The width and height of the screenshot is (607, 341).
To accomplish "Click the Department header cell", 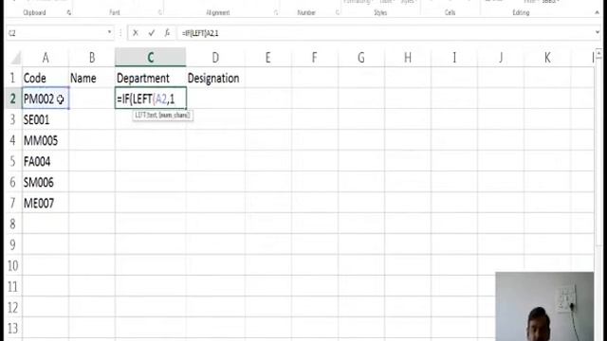I will pyautogui.click(x=150, y=78).
